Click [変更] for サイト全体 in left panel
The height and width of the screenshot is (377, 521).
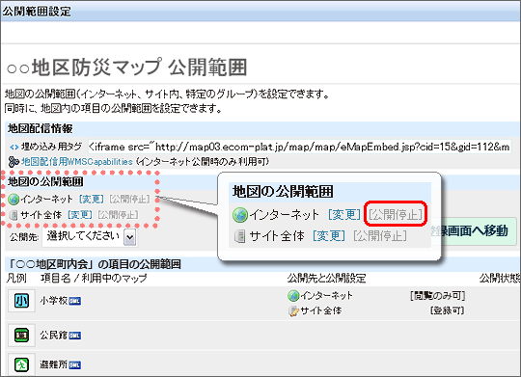click(80, 215)
